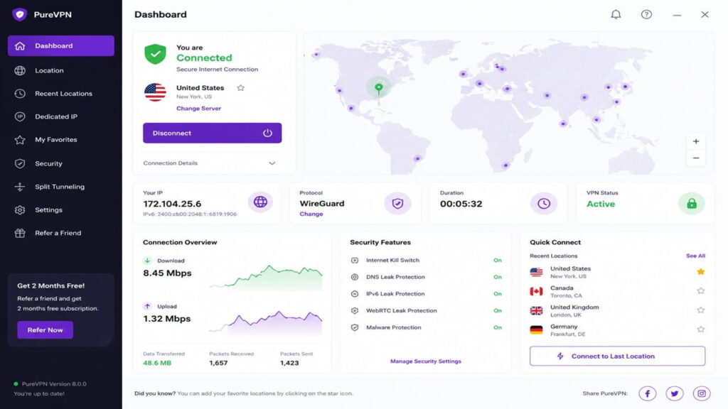Click the Internet Kill Switch icon
This screenshot has width=728, height=409.
(x=355, y=260)
